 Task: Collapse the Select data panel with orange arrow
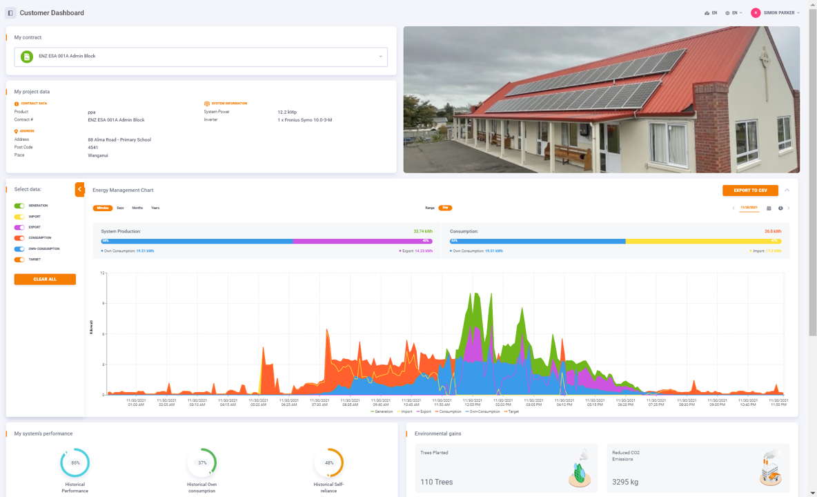[x=79, y=189]
